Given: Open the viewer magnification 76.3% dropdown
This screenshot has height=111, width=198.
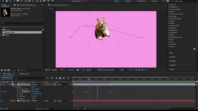Looking at the screenshot, I should [56, 70].
